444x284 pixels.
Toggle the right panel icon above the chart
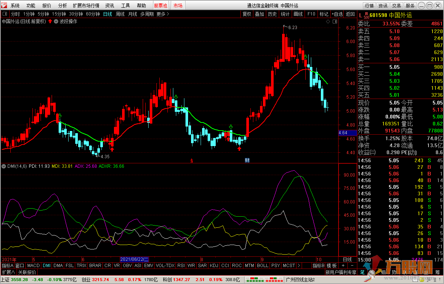click(334, 21)
